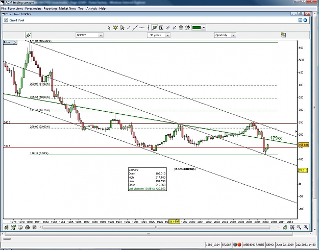Screen dimensions: 319x250
Task: Click the chart horizontal scrollbar thumb
Action: pyautogui.click(x=156, y=227)
